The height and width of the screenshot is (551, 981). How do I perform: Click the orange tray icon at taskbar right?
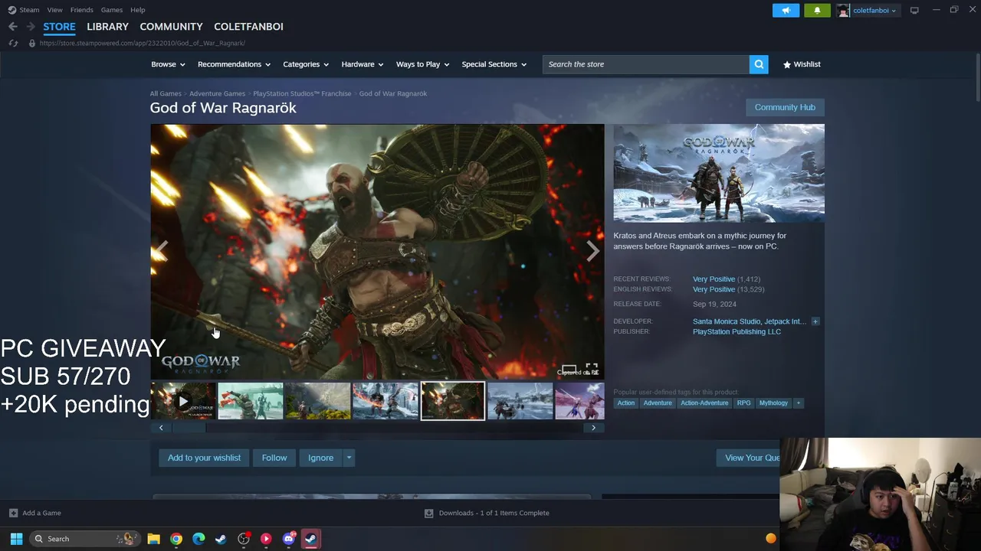771,539
